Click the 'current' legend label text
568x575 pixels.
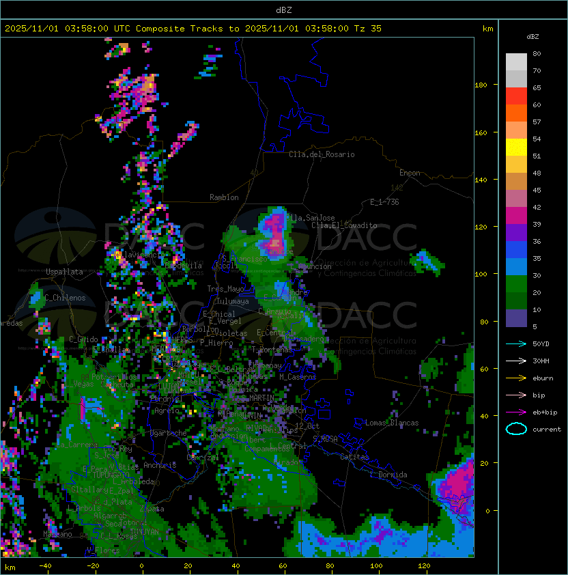(x=547, y=430)
